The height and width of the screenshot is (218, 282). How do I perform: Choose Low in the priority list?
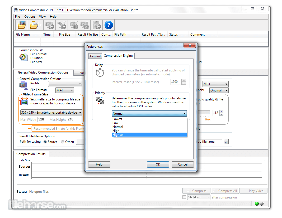(x=149, y=123)
